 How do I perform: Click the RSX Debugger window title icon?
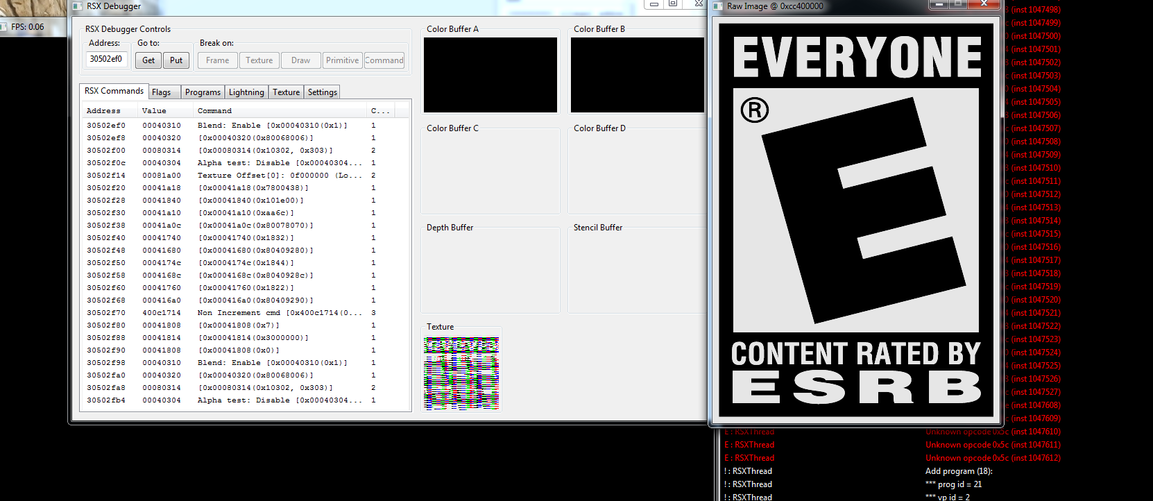coord(78,6)
